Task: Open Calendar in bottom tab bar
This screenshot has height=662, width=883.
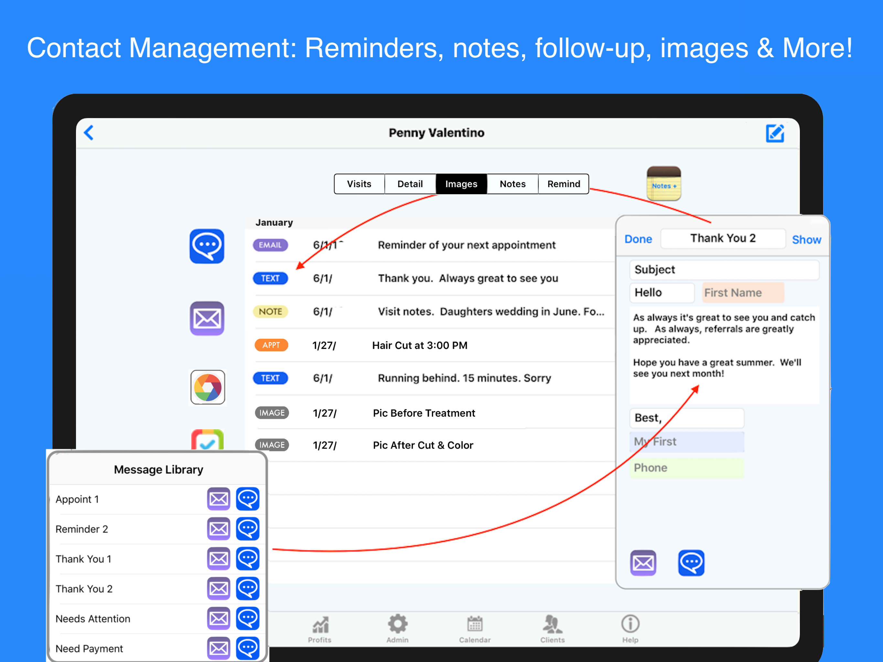Action: (475, 630)
